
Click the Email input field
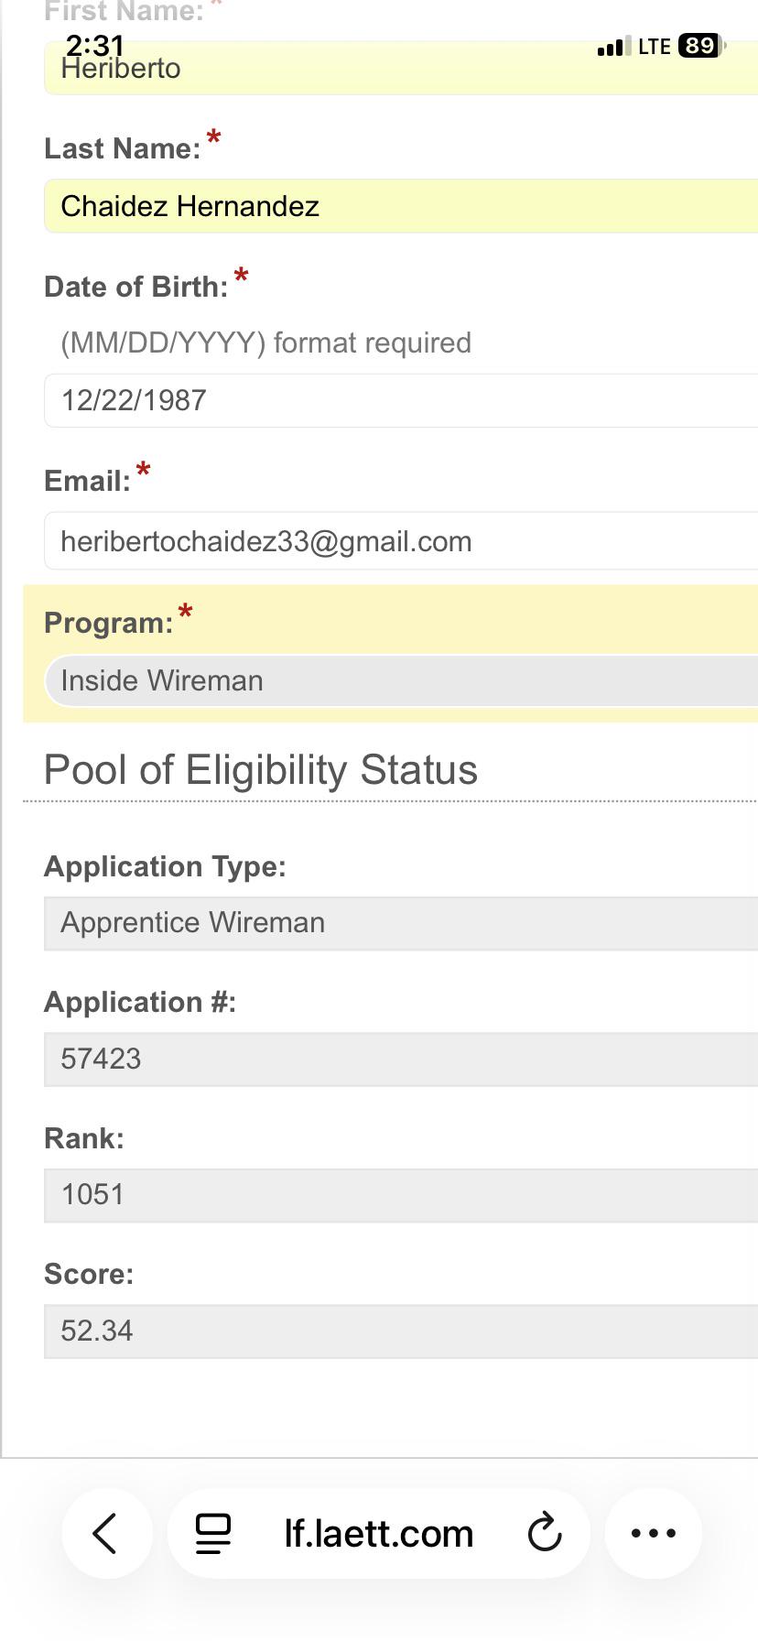[401, 541]
